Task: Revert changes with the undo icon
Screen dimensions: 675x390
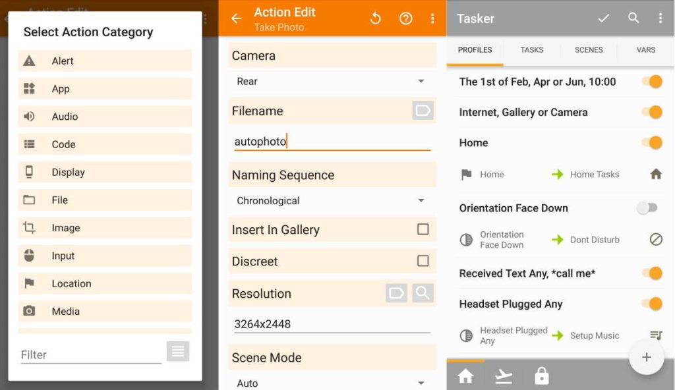Action: point(375,18)
